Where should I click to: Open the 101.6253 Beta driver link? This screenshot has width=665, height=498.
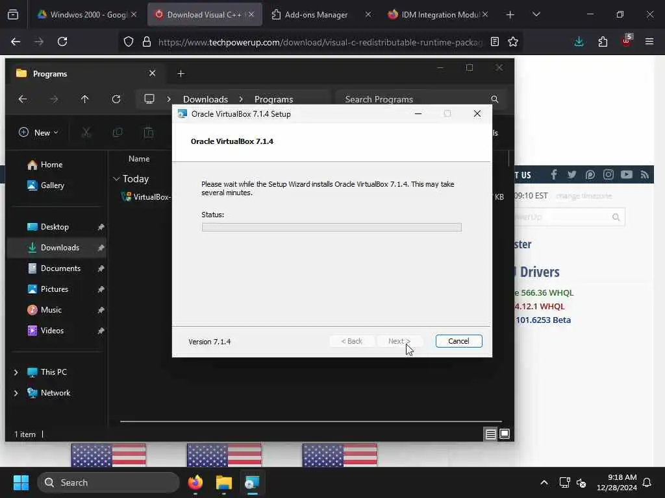coord(543,320)
